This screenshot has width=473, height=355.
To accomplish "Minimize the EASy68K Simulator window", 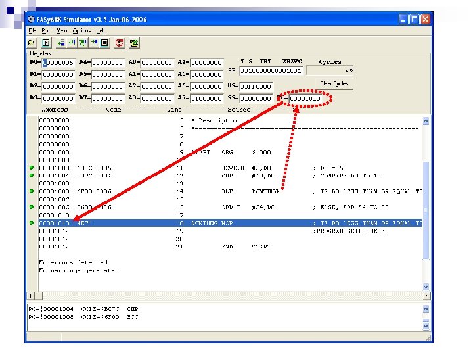I will pos(403,19).
